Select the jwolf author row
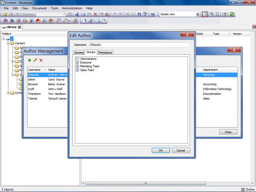This screenshot has height=192, width=256. pyautogui.click(x=48, y=89)
